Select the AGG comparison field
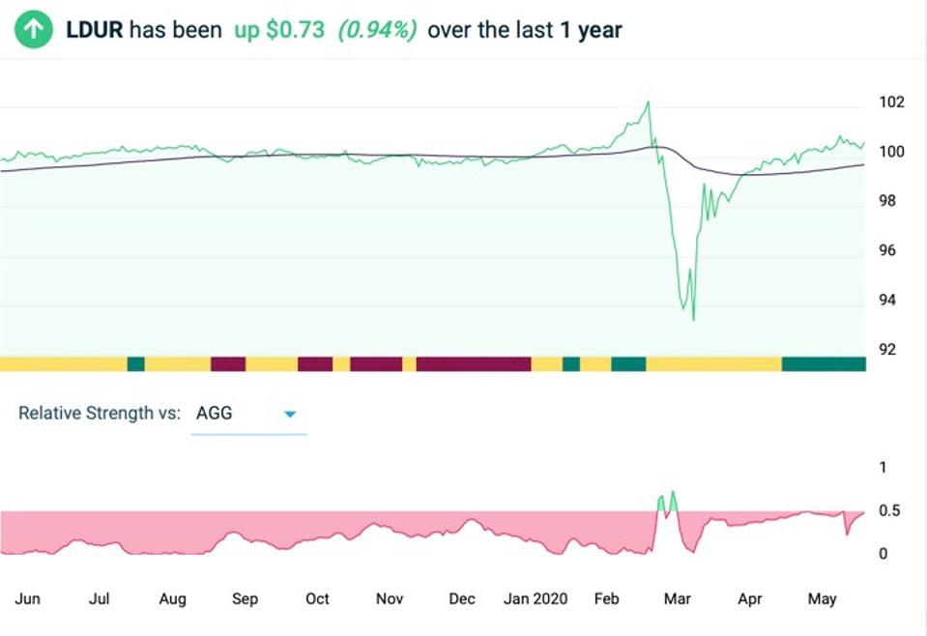This screenshot has height=636, width=927. tap(248, 414)
